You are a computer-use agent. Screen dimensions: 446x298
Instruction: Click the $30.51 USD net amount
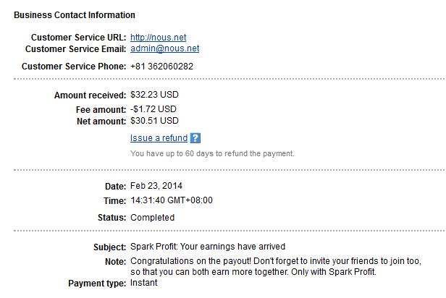click(x=154, y=121)
